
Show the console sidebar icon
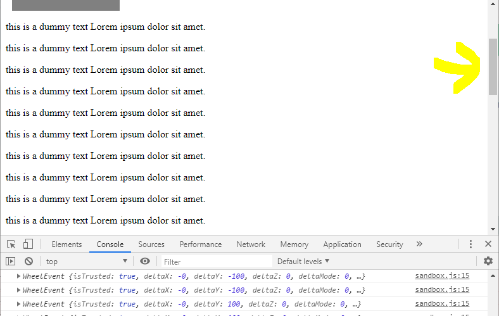[x=10, y=261]
